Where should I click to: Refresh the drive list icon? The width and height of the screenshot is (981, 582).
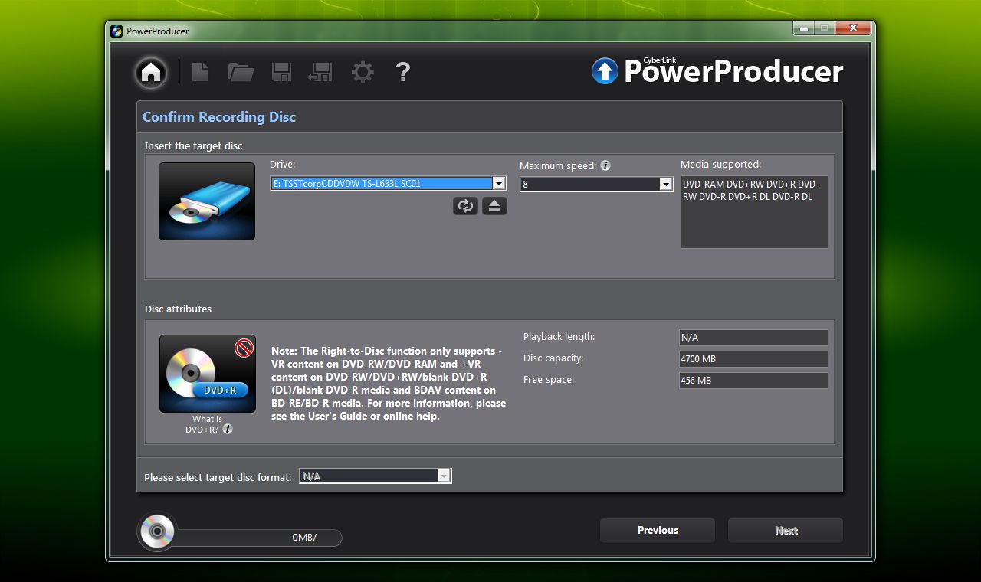point(465,205)
